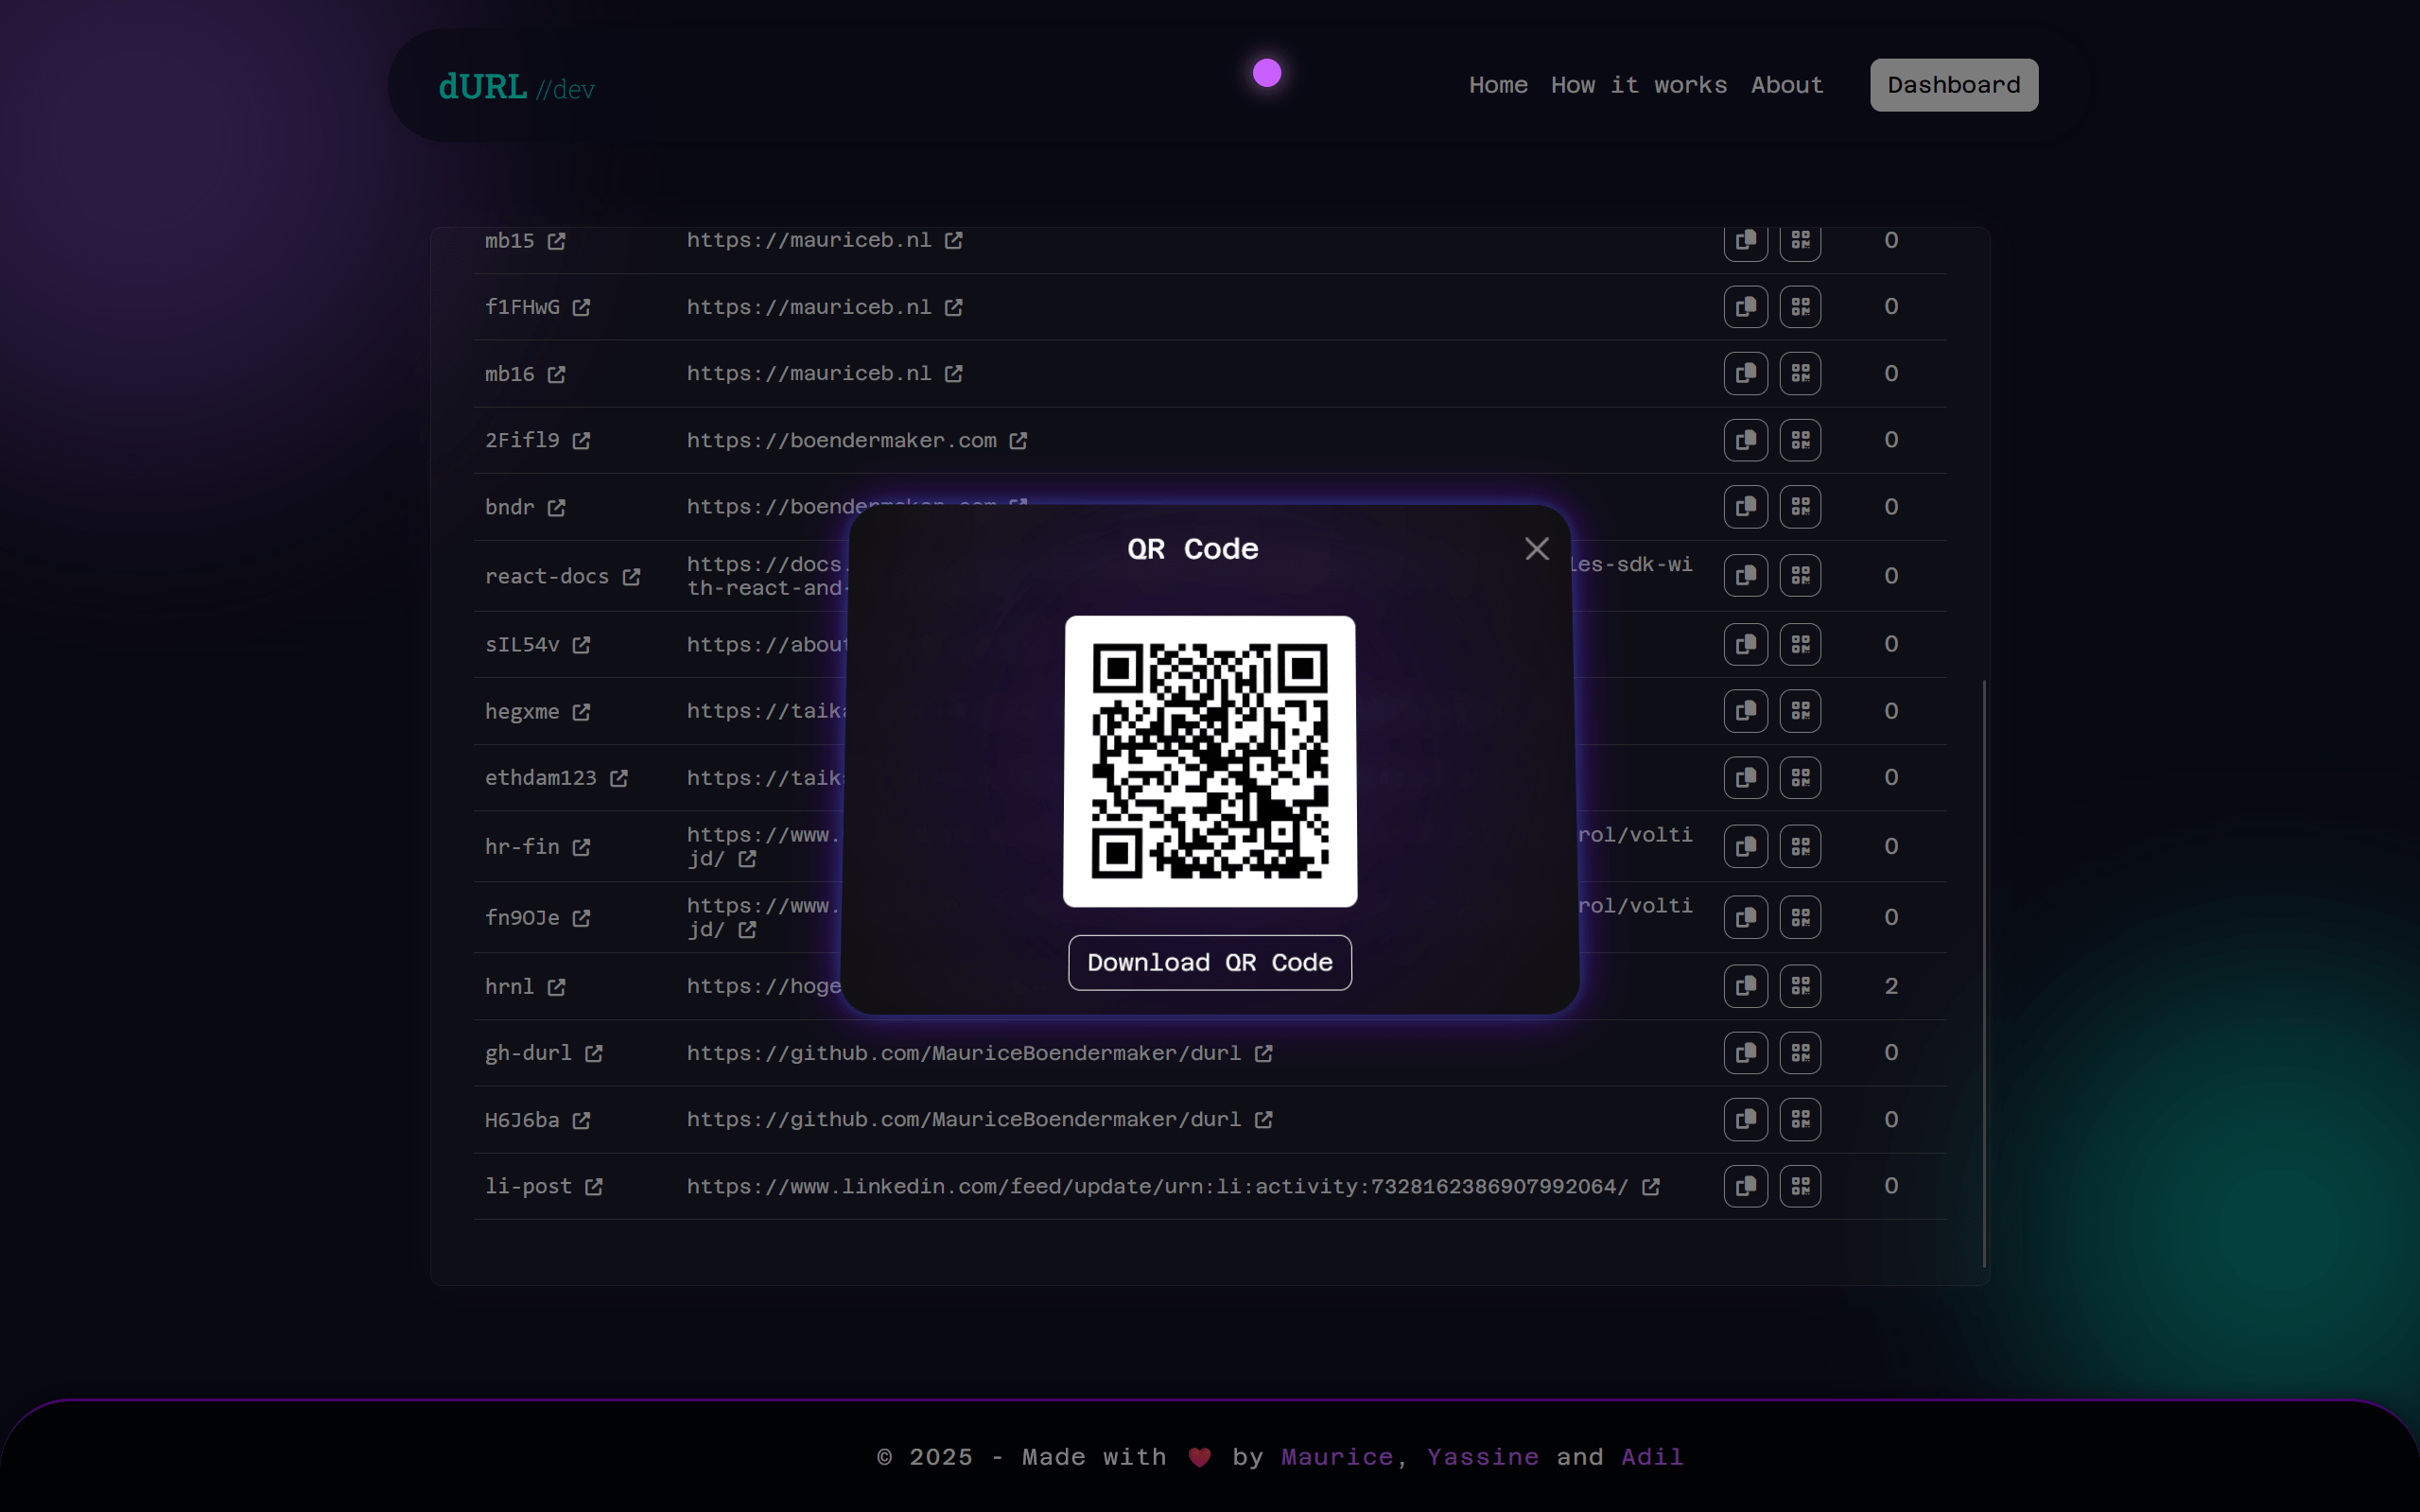Copy the bndr short link

(x=1745, y=507)
